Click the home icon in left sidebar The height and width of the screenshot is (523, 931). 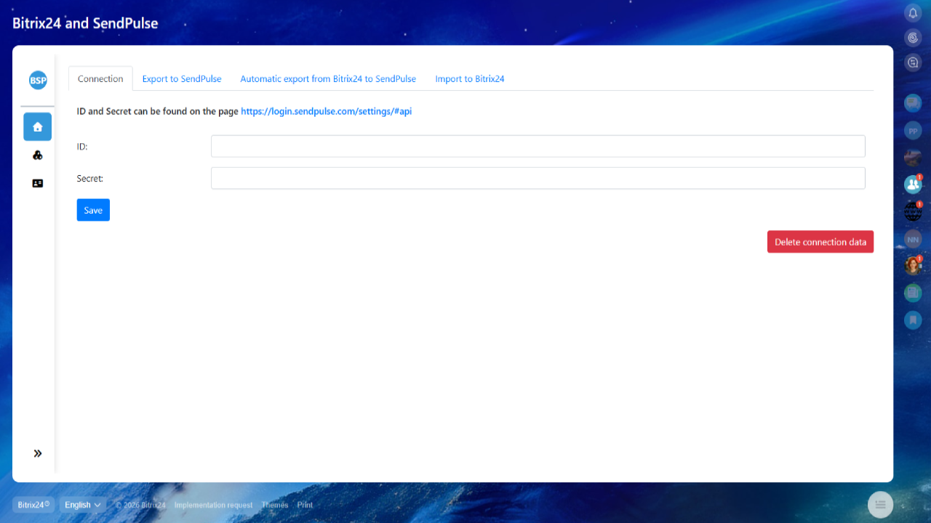38,126
